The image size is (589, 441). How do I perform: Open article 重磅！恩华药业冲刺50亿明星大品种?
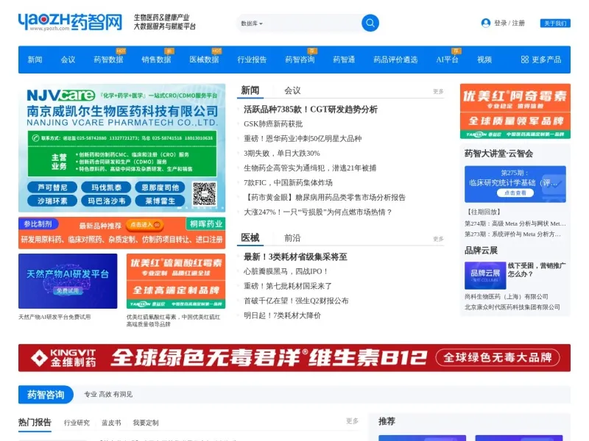click(x=303, y=139)
